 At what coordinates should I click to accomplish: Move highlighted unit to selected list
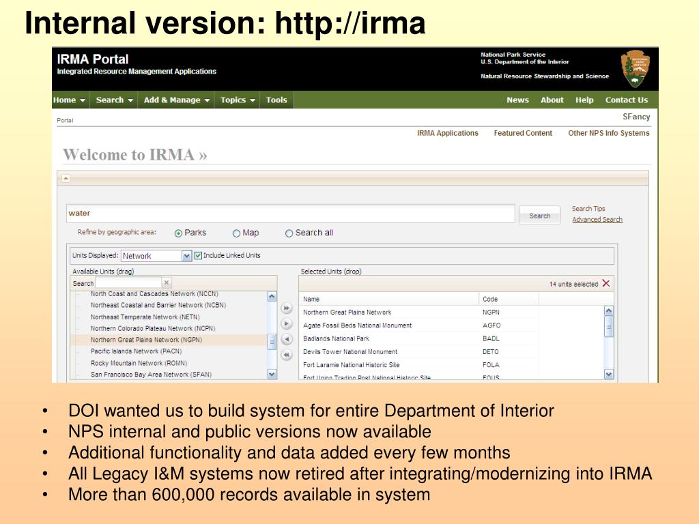(286, 323)
